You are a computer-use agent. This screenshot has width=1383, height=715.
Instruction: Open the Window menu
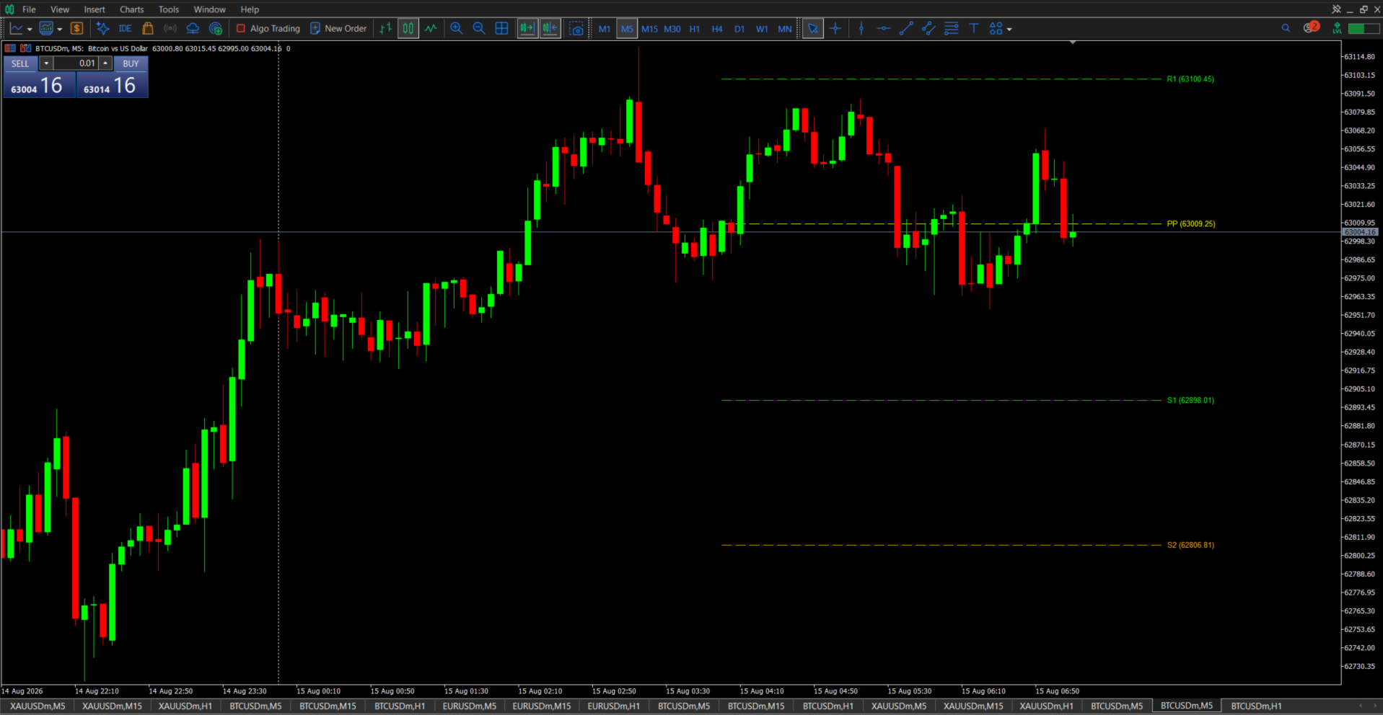click(x=210, y=9)
